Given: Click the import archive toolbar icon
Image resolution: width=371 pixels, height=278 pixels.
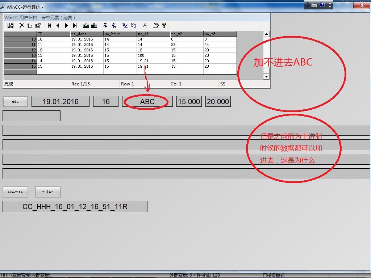Looking at the screenshot, I should tap(105, 26).
